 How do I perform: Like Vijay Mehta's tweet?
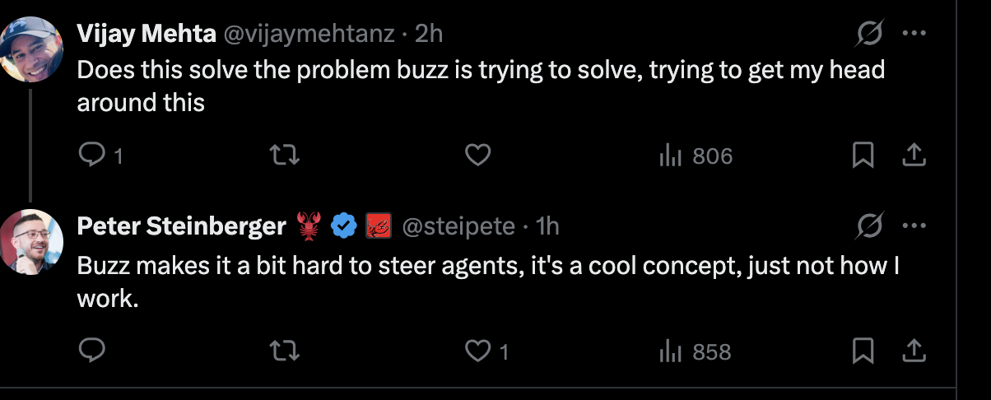478,156
